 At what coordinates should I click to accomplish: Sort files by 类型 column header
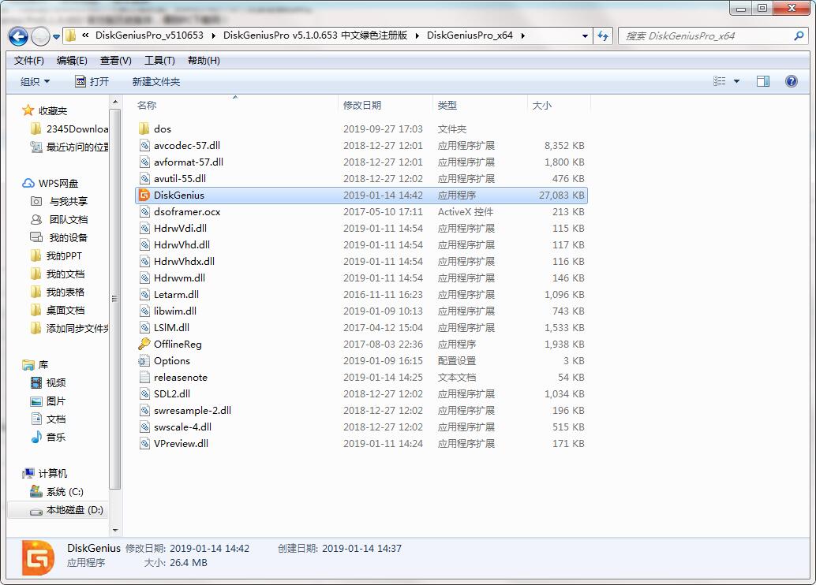click(480, 105)
